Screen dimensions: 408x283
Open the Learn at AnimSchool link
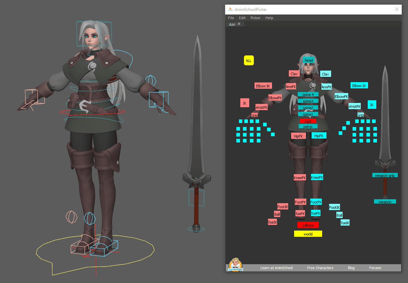pyautogui.click(x=276, y=268)
